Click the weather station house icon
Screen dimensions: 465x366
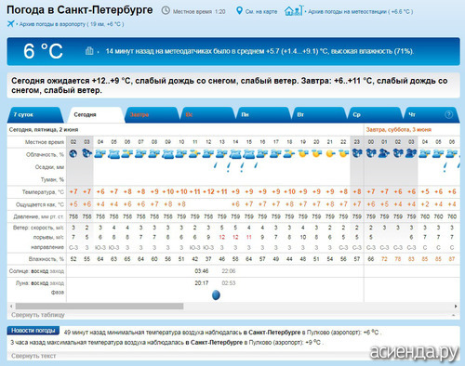293,11
